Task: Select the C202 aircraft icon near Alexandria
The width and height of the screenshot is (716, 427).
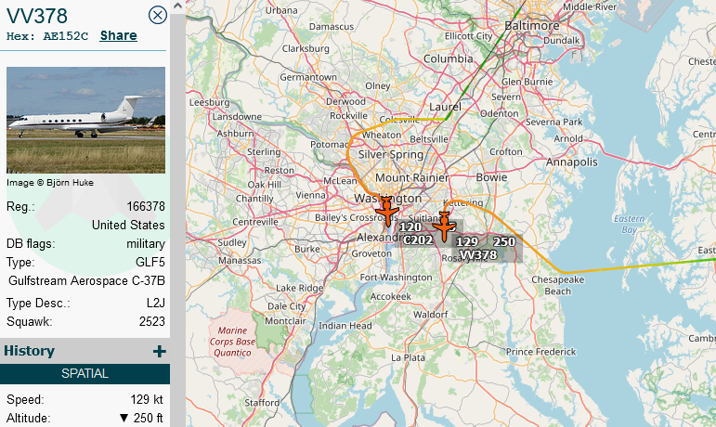Action: 387,212
